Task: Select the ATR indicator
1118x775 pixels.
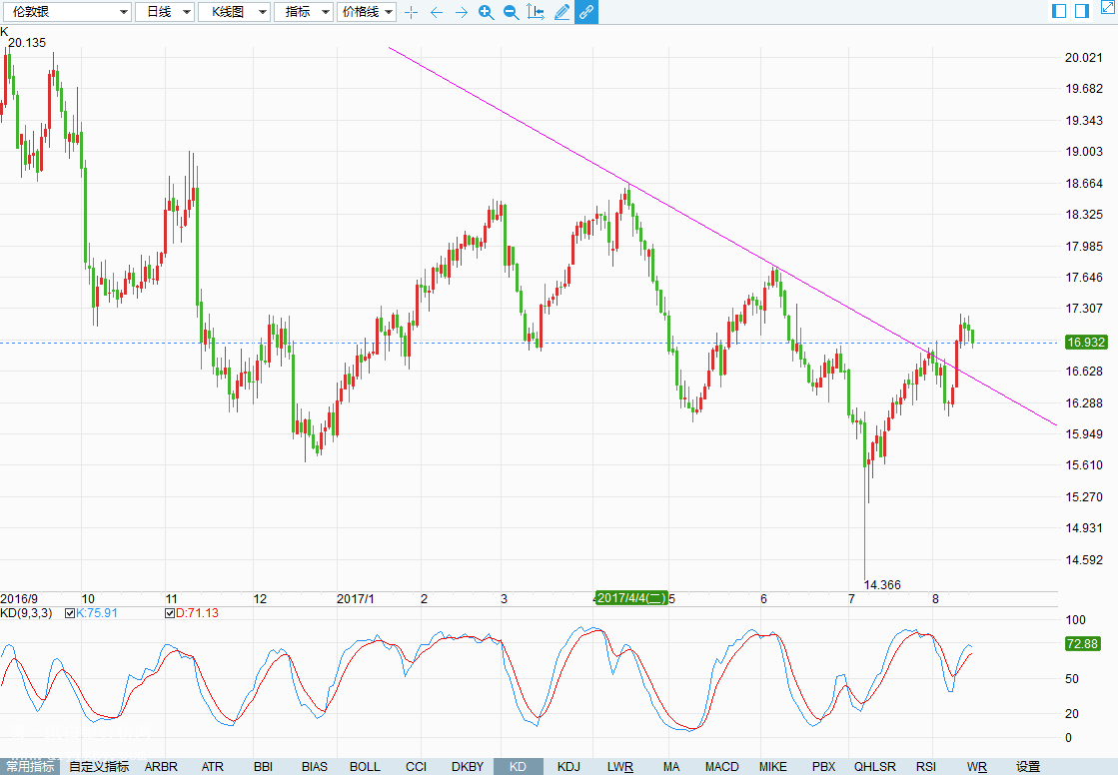Action: (213, 766)
